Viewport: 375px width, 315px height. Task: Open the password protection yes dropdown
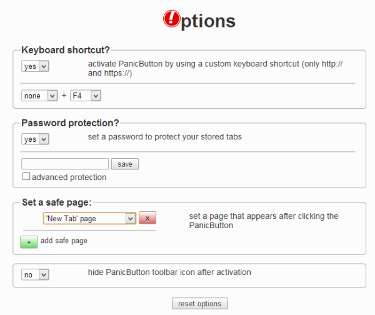coord(35,139)
